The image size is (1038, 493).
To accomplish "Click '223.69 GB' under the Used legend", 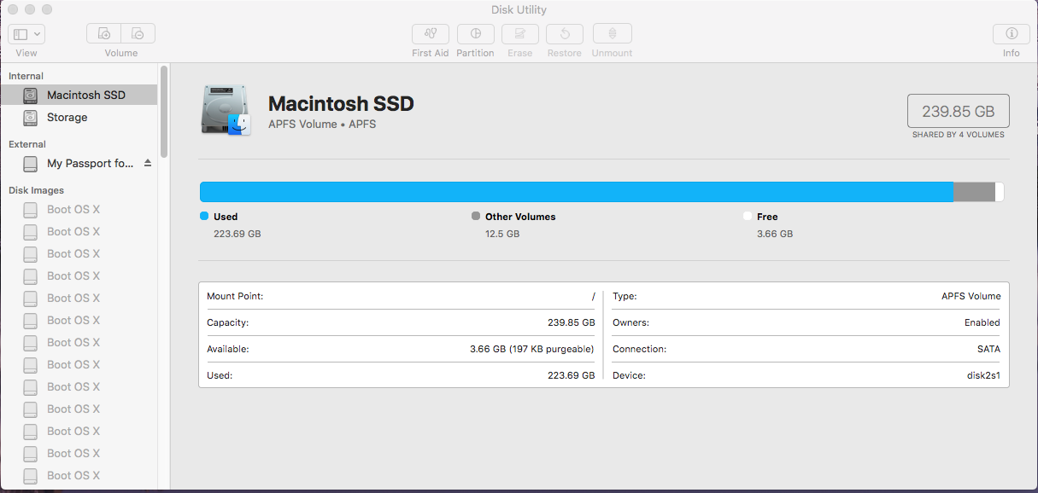I will point(238,234).
